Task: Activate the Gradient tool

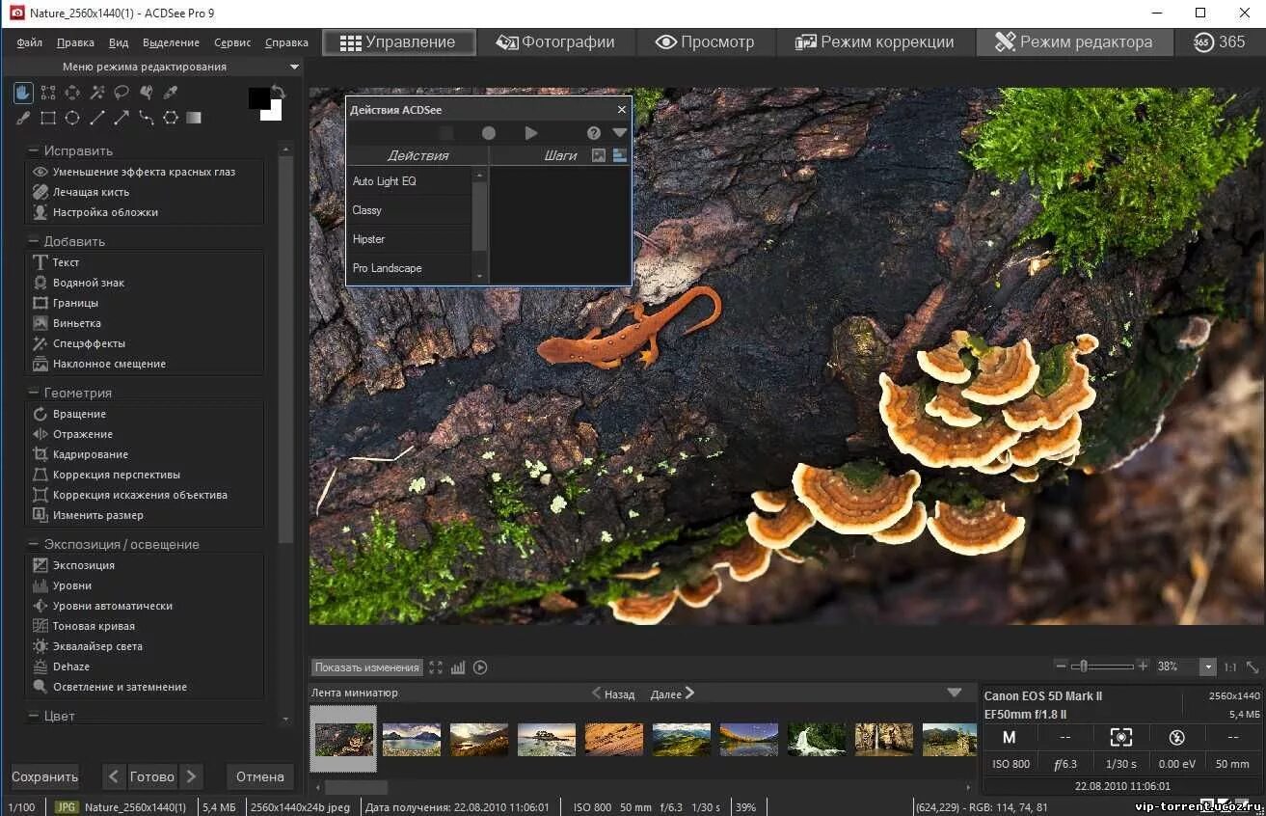Action: [194, 118]
